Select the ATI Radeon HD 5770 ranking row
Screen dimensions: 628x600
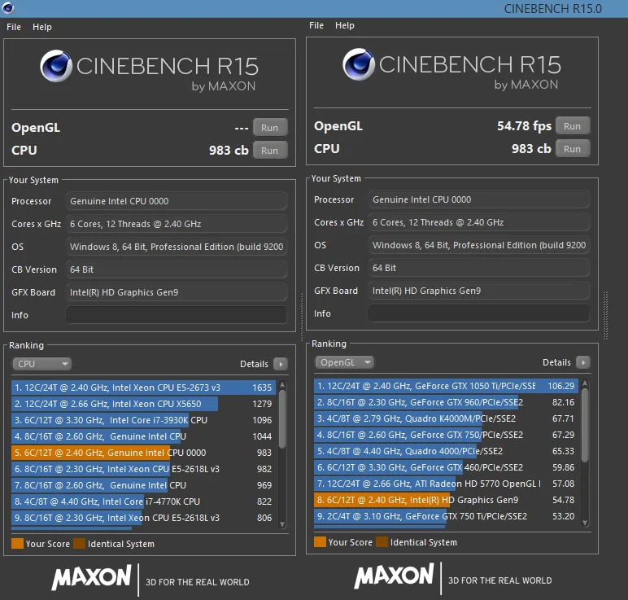(x=446, y=484)
